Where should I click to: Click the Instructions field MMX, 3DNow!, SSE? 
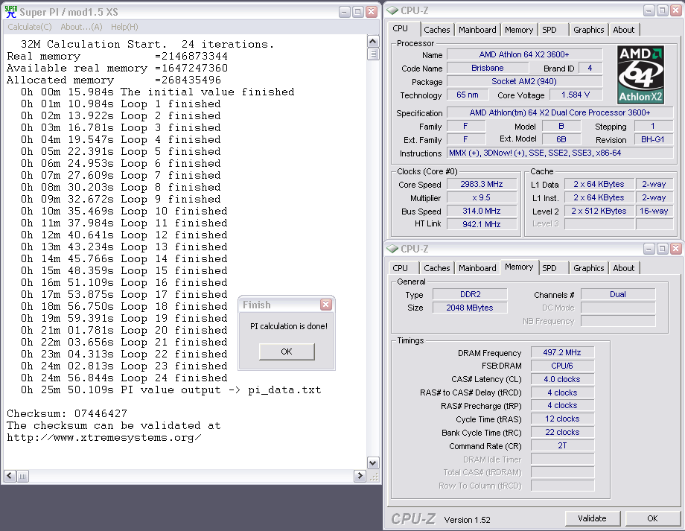tap(560, 153)
